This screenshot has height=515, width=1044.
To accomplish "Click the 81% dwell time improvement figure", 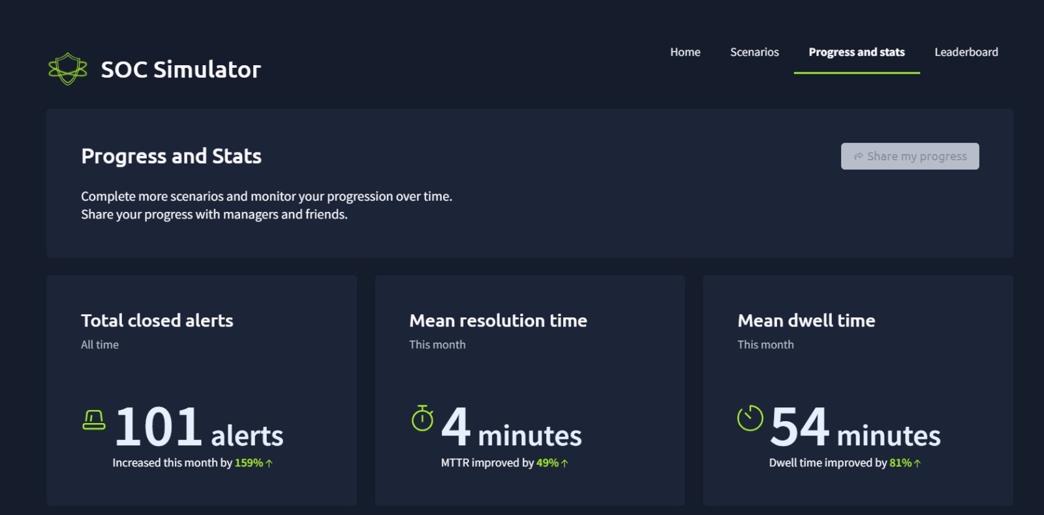I will click(x=900, y=463).
